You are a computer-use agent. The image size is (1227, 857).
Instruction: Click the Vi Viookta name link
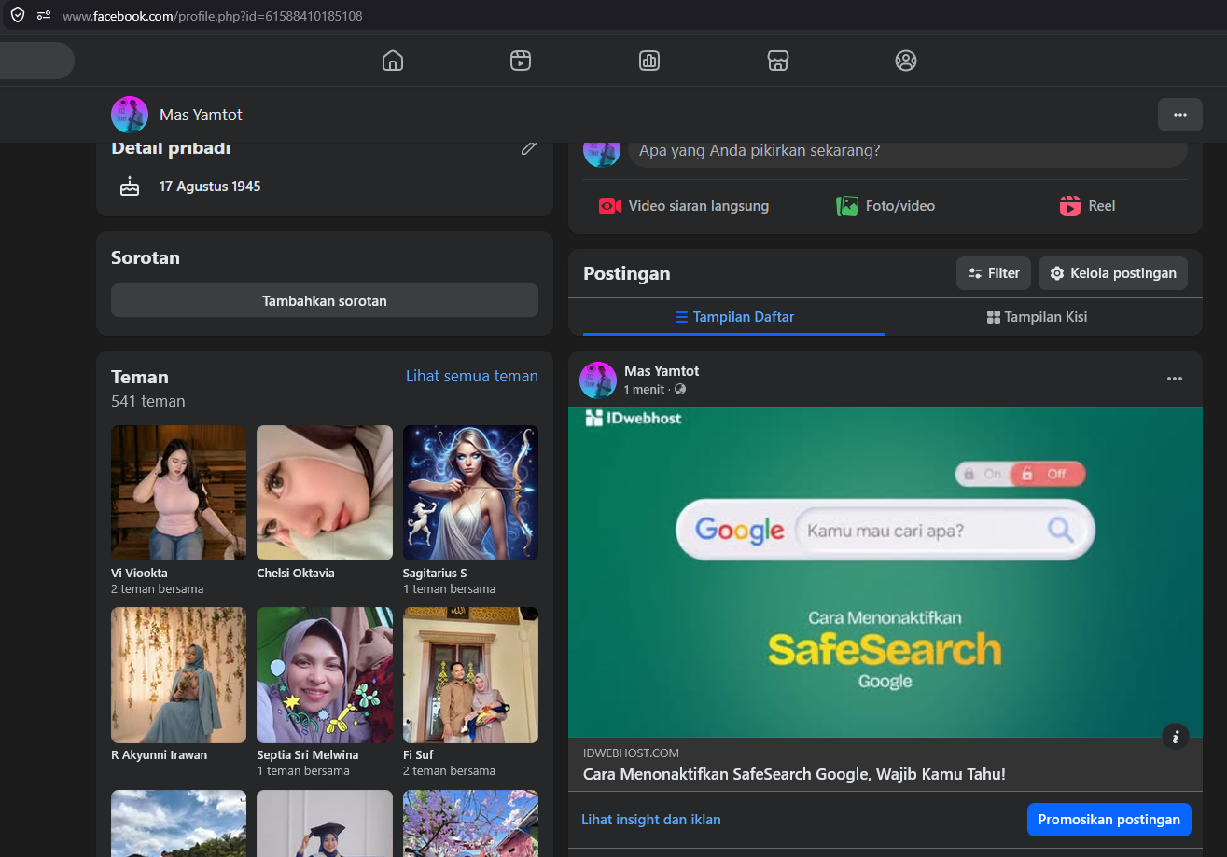point(139,573)
